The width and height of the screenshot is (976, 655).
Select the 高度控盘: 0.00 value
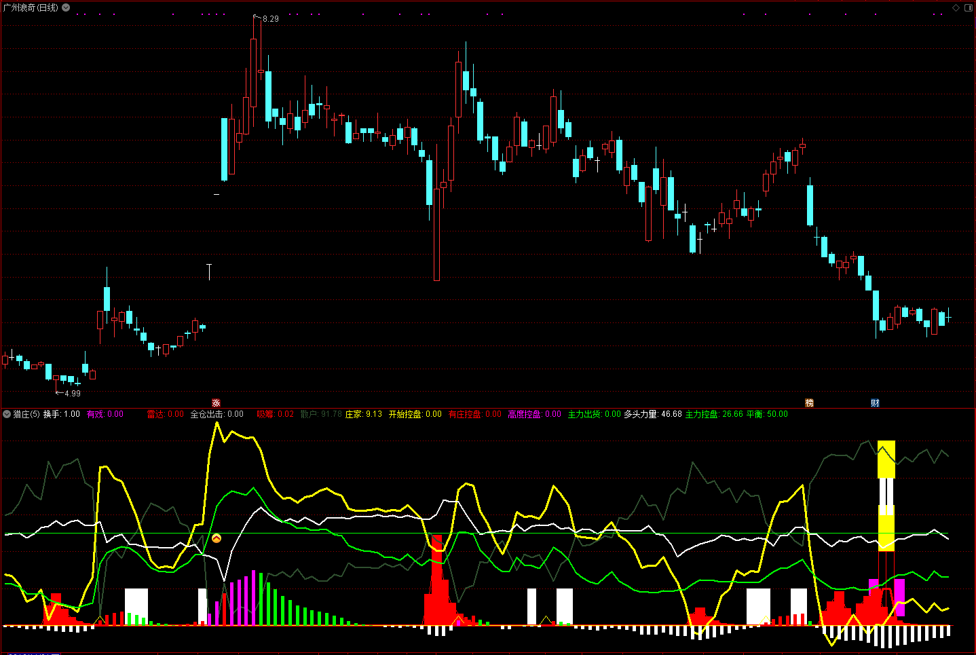tap(535, 414)
